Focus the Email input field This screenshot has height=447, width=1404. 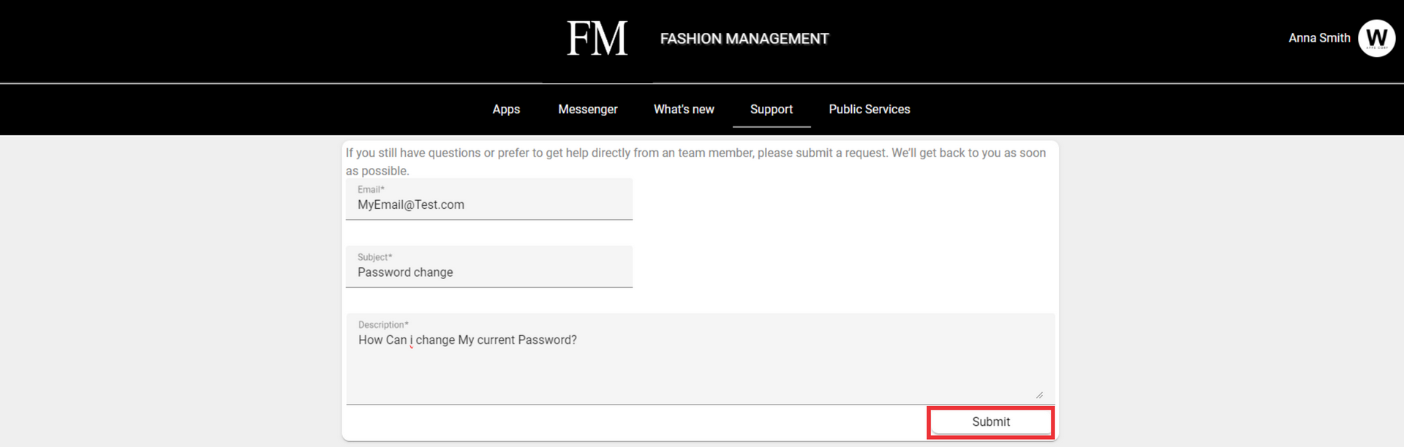pos(489,199)
